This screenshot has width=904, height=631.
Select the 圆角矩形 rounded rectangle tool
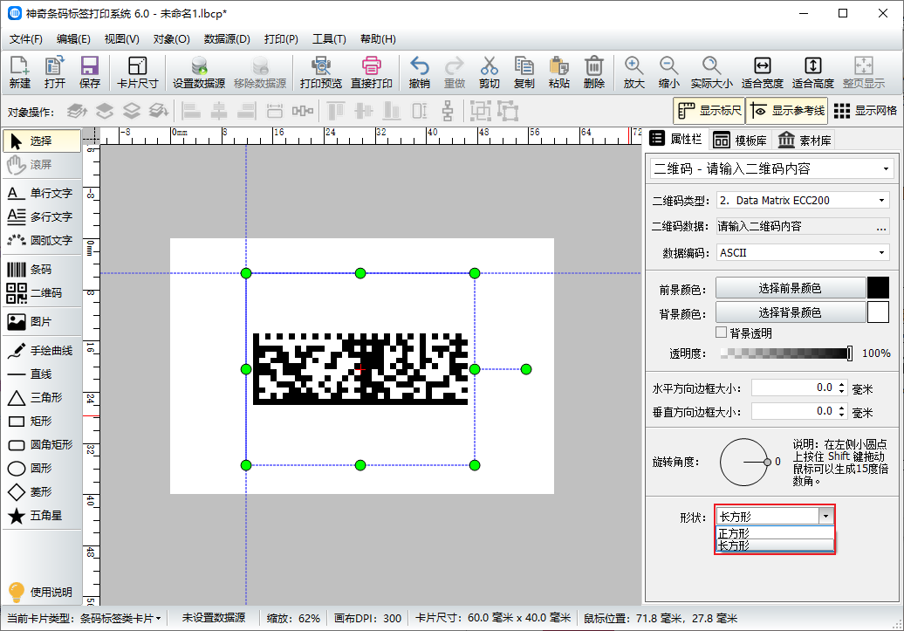(41, 445)
